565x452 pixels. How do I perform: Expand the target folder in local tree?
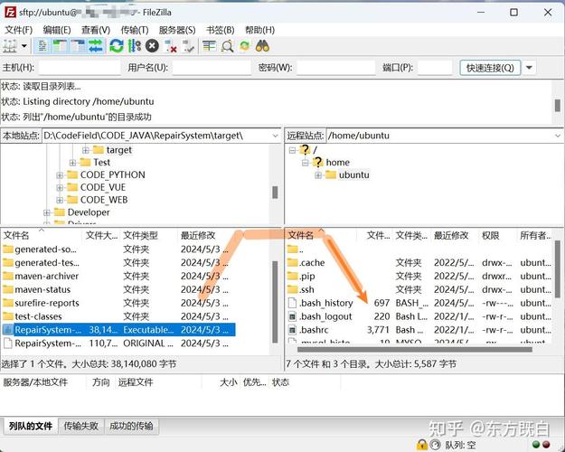[x=85, y=149]
